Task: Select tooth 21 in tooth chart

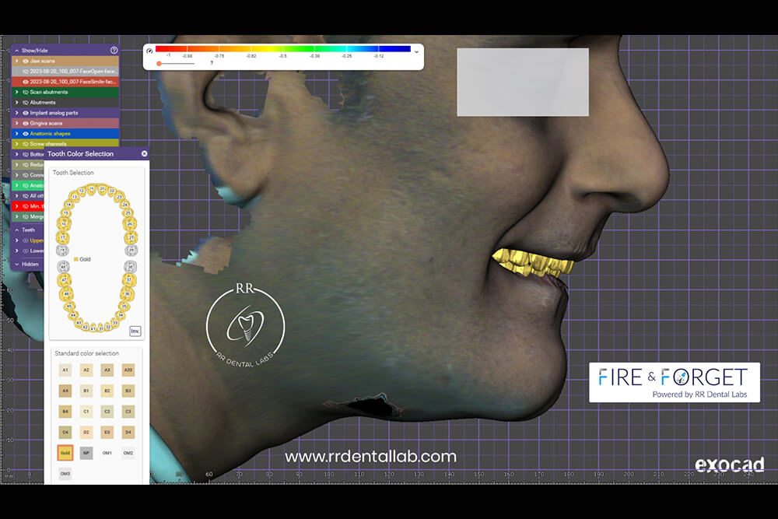Action: [102, 189]
